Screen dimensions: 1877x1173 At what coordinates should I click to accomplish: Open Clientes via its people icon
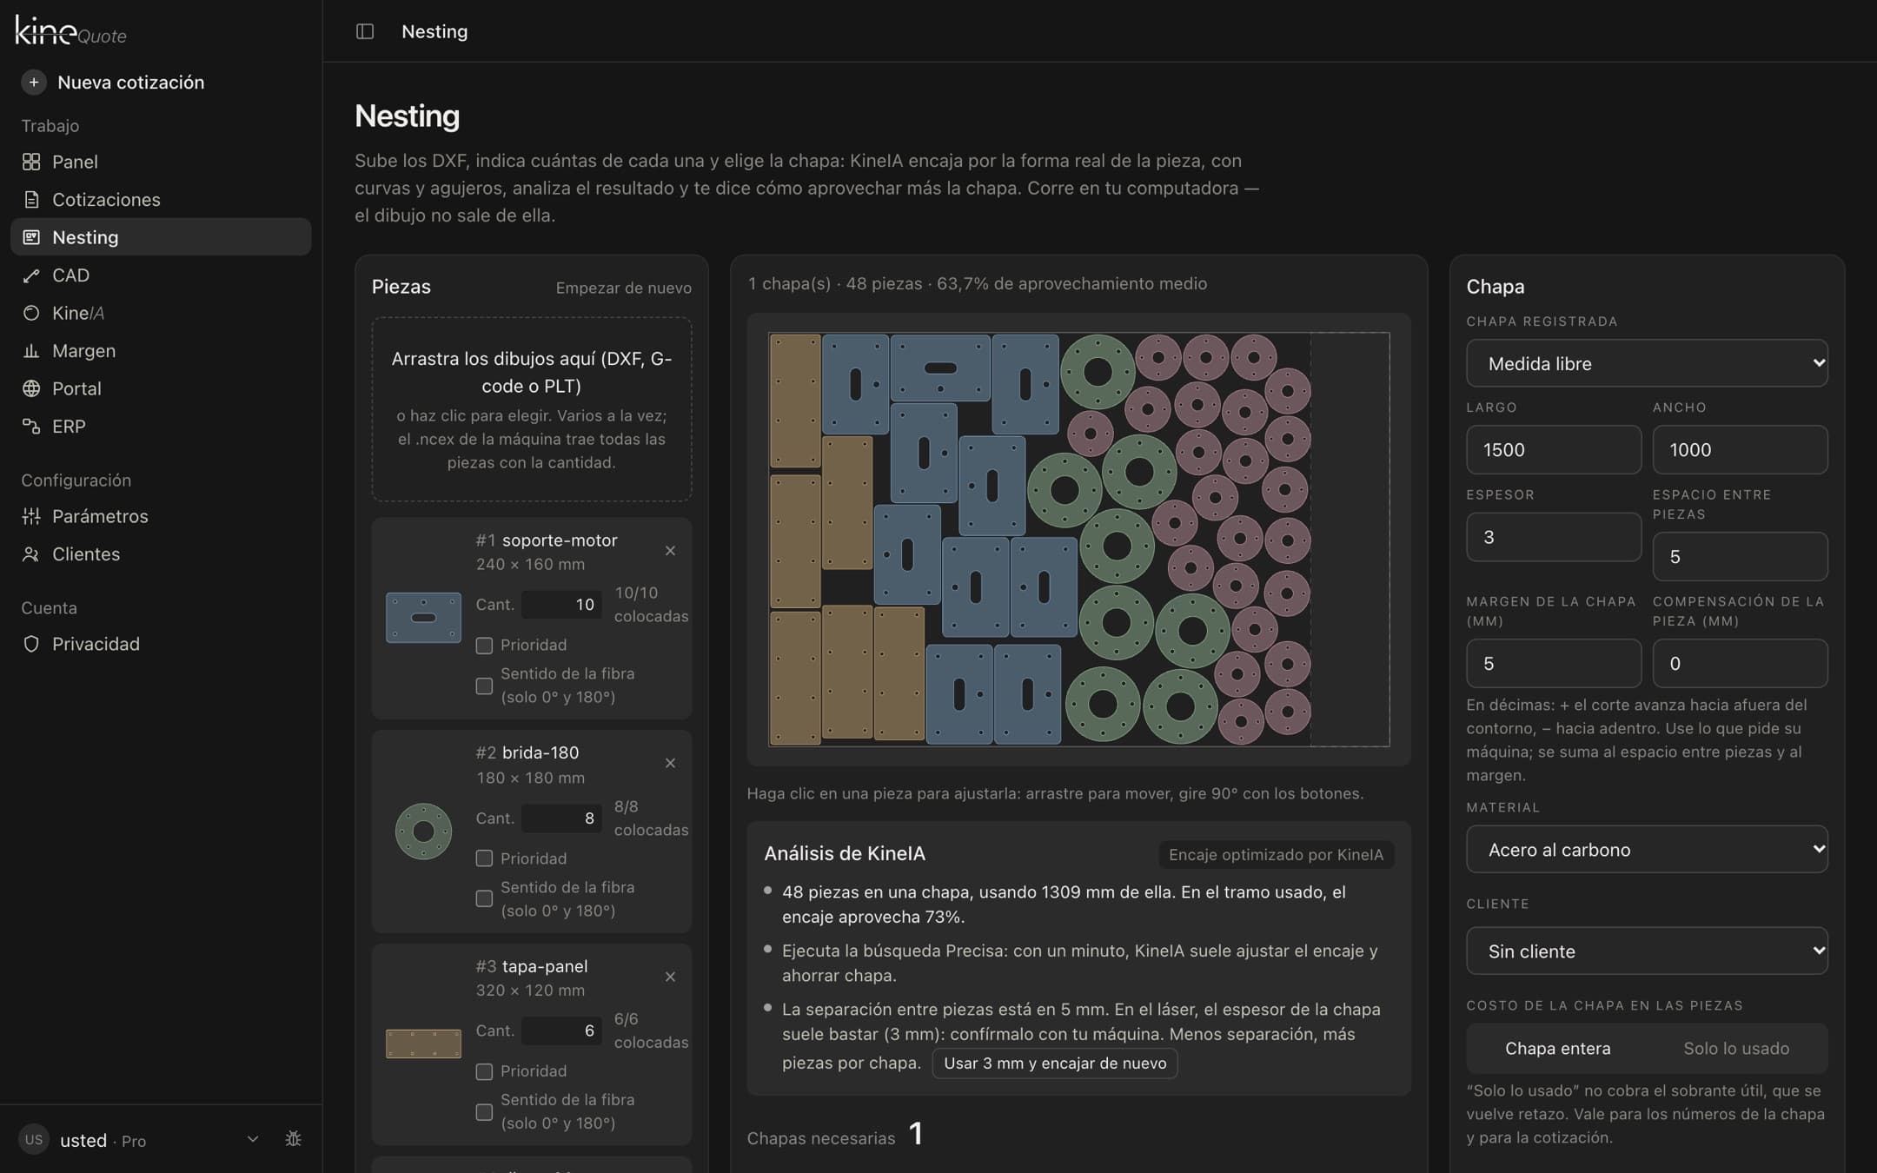pyautogui.click(x=31, y=554)
